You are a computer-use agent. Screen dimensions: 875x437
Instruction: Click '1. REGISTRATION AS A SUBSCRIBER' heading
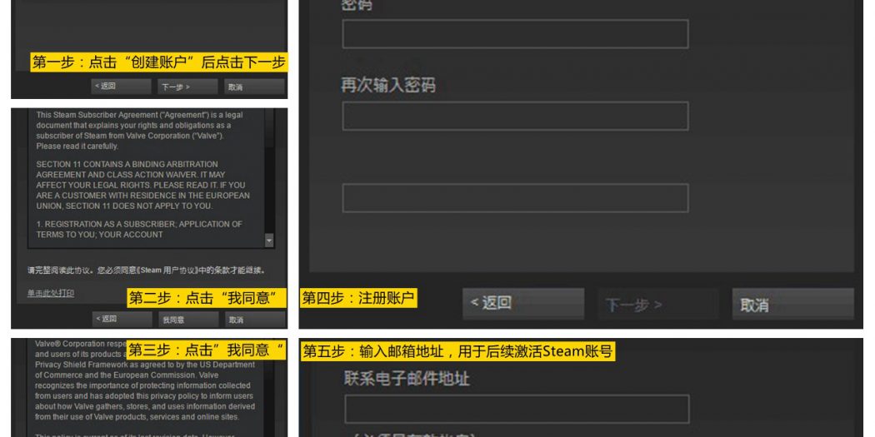[x=139, y=229]
